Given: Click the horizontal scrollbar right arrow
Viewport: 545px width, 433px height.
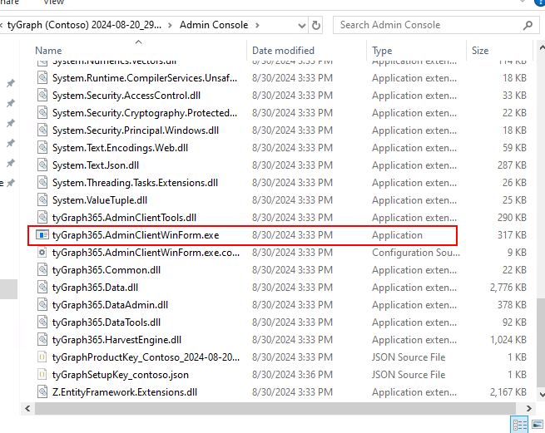Looking at the screenshot, I should 528,408.
